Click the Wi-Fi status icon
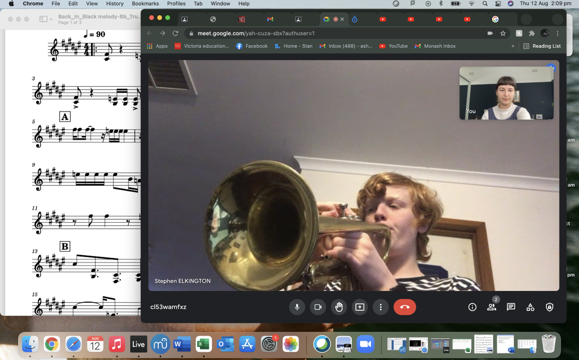This screenshot has height=360, width=579. (471, 3)
